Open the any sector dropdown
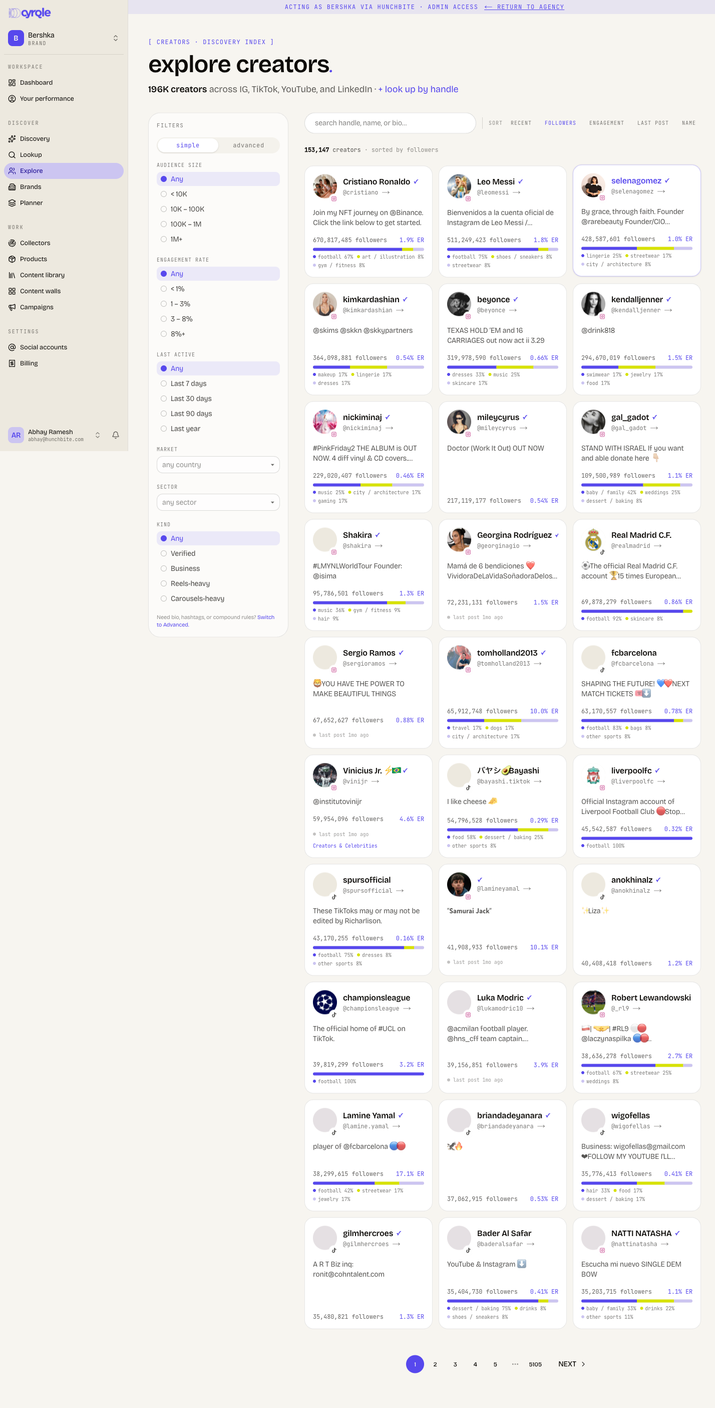 coord(218,502)
